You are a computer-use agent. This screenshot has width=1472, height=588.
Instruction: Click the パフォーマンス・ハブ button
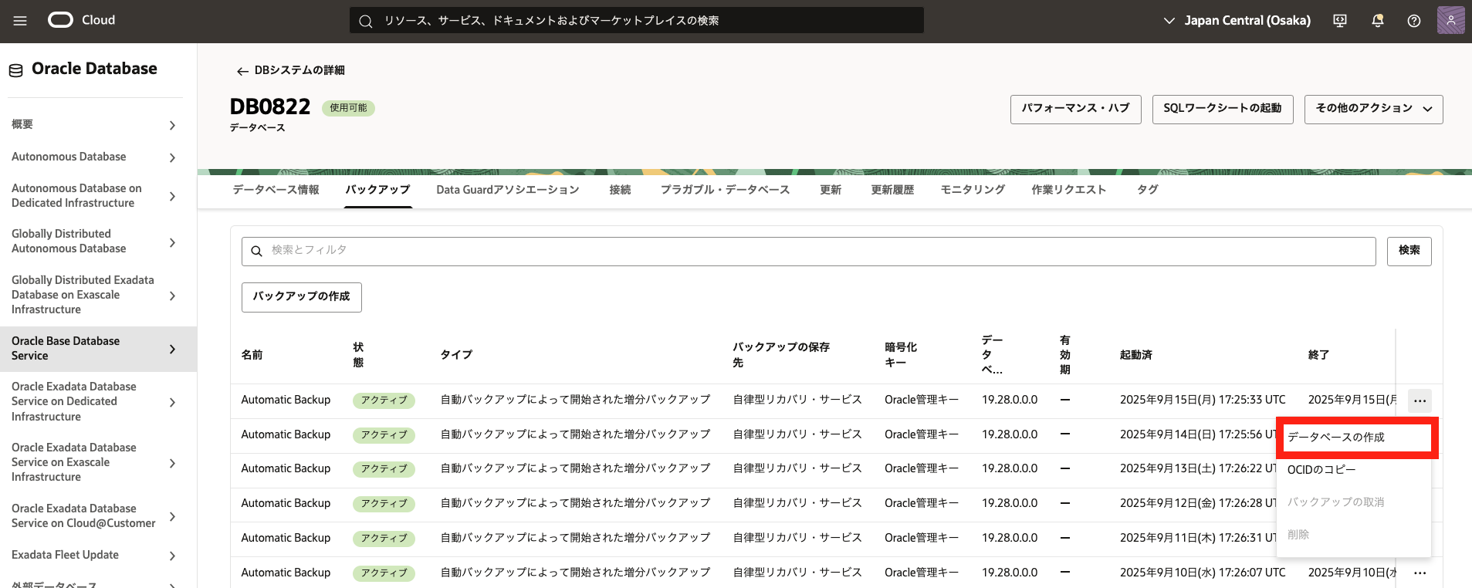[x=1075, y=109]
